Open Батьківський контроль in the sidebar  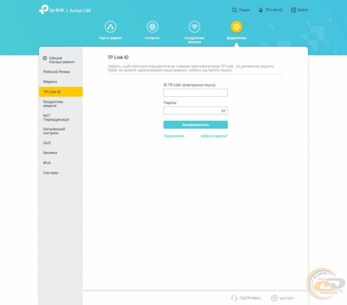(54, 131)
